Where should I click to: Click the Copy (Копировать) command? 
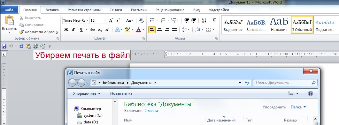point(32,25)
